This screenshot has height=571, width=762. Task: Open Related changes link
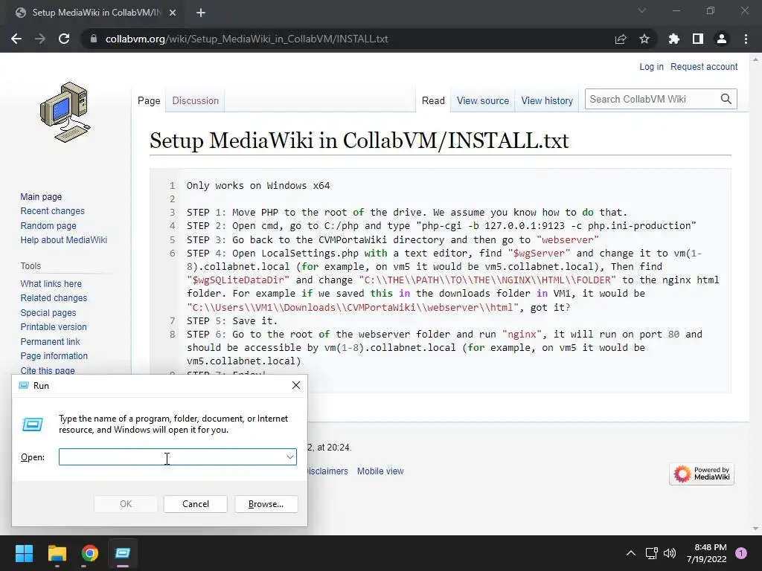coord(54,297)
